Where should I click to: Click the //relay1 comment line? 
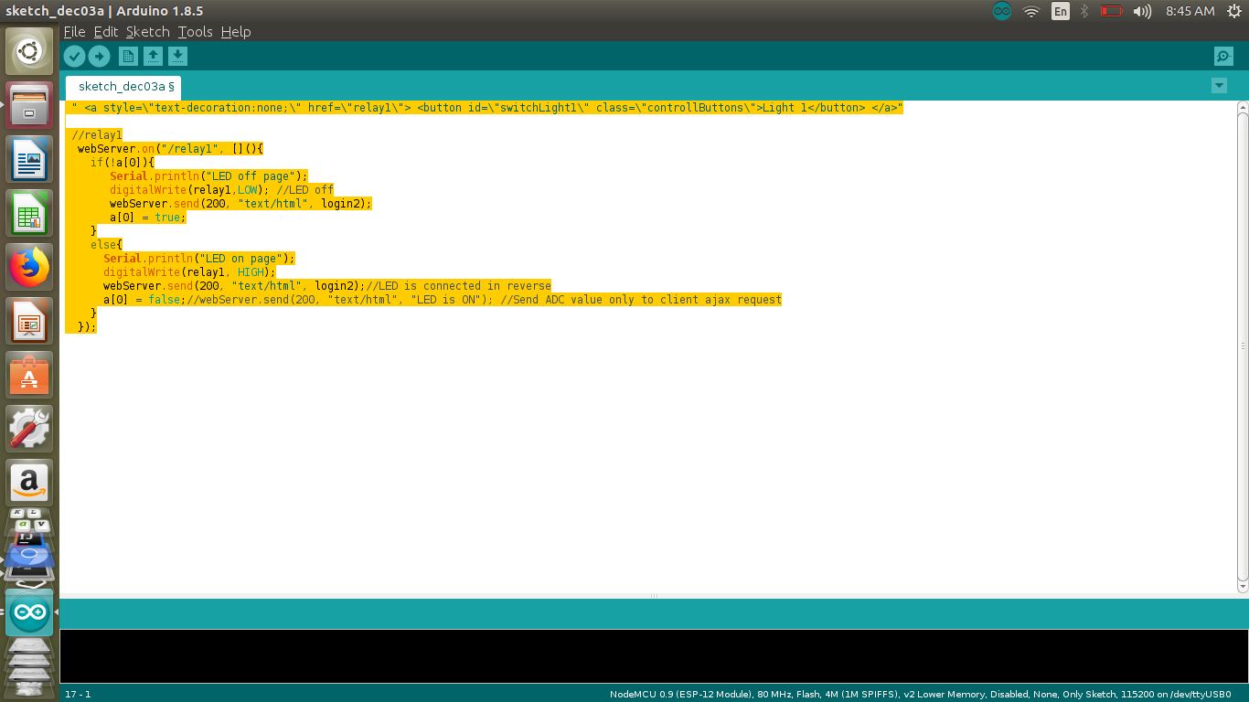point(97,134)
